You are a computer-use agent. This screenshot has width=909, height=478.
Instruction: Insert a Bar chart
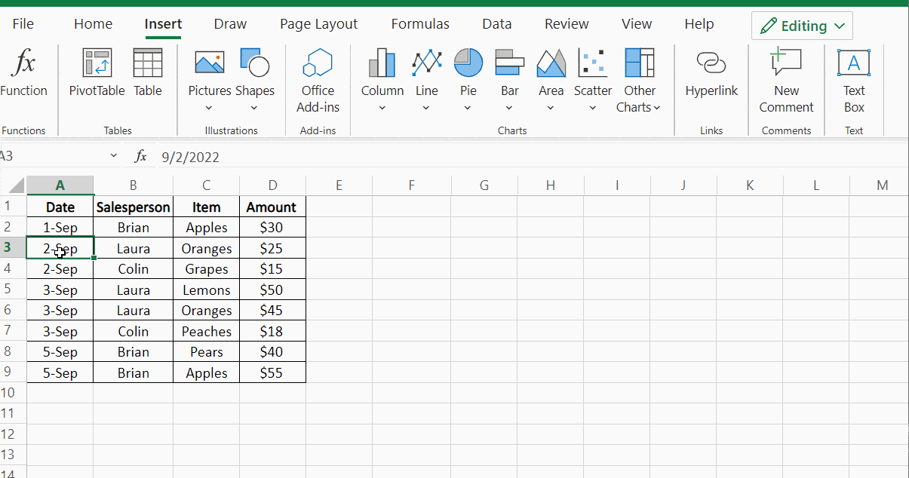(x=509, y=75)
